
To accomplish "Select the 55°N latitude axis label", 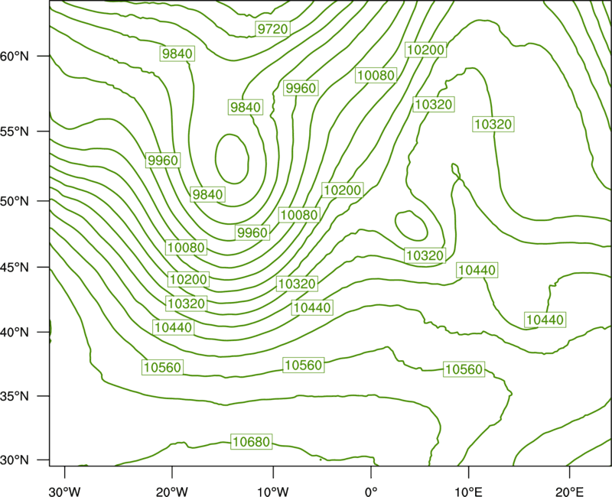I will tap(15, 132).
